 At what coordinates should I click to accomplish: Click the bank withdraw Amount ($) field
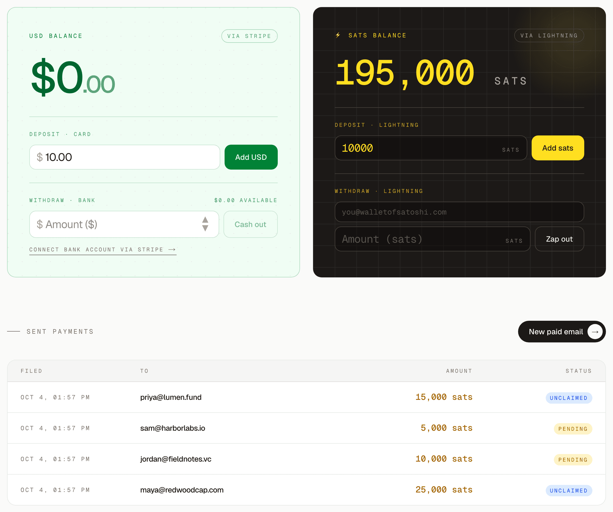(x=124, y=225)
